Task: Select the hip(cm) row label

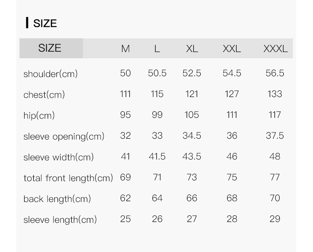Action: [39, 115]
